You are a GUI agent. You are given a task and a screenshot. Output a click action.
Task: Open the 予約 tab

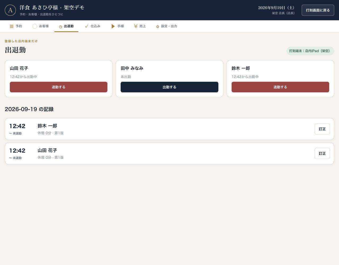(x=16, y=26)
